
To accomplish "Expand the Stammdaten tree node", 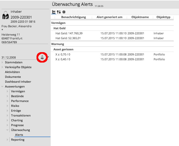I will tap(3, 62).
